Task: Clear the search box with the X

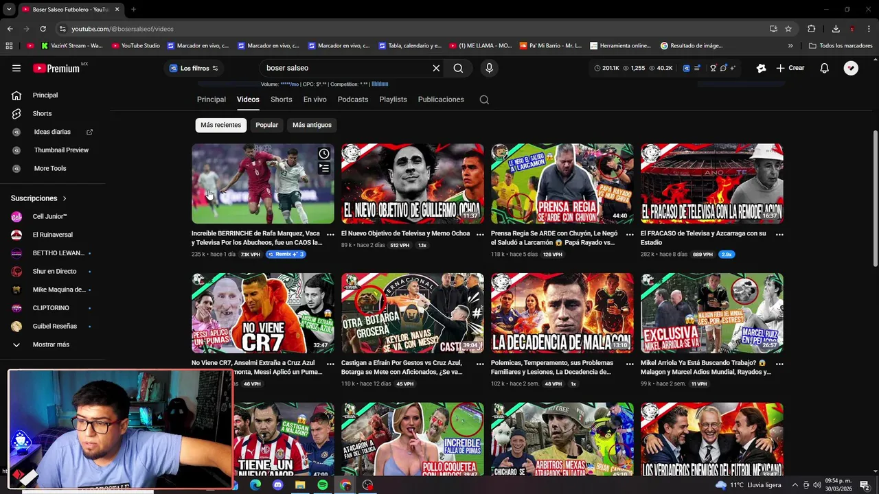Action: (x=436, y=68)
